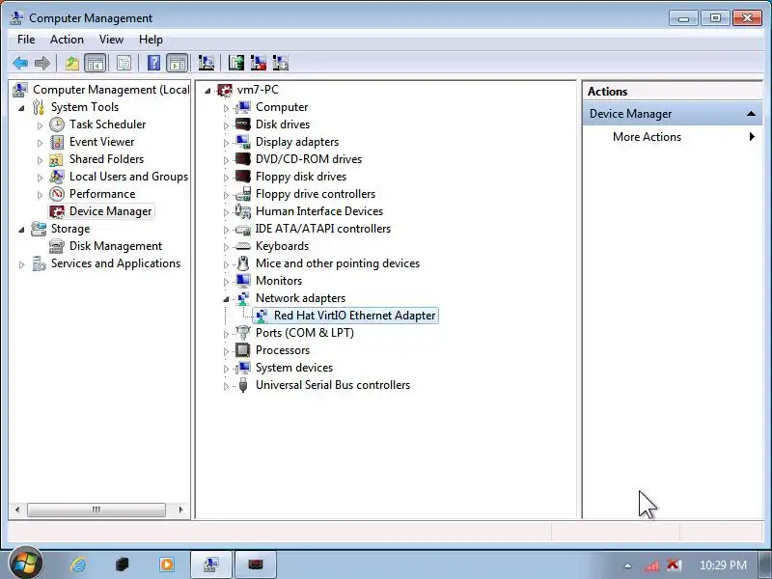The width and height of the screenshot is (772, 579).
Task: Click the Windows Start orb
Action: tap(25, 564)
